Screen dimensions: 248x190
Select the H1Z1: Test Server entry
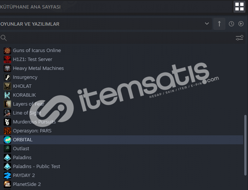[122, 59]
